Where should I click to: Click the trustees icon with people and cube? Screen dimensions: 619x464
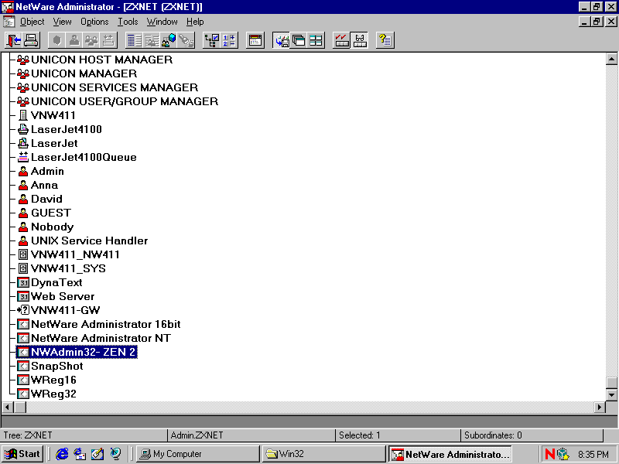click(169, 40)
